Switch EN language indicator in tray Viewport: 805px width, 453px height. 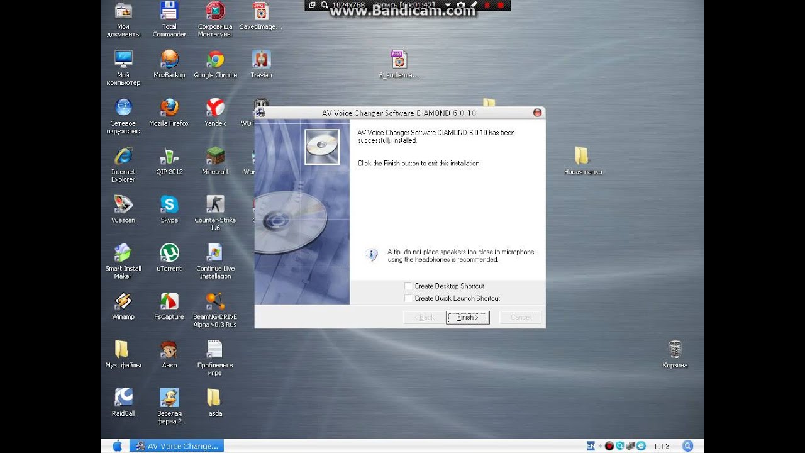pyautogui.click(x=591, y=446)
